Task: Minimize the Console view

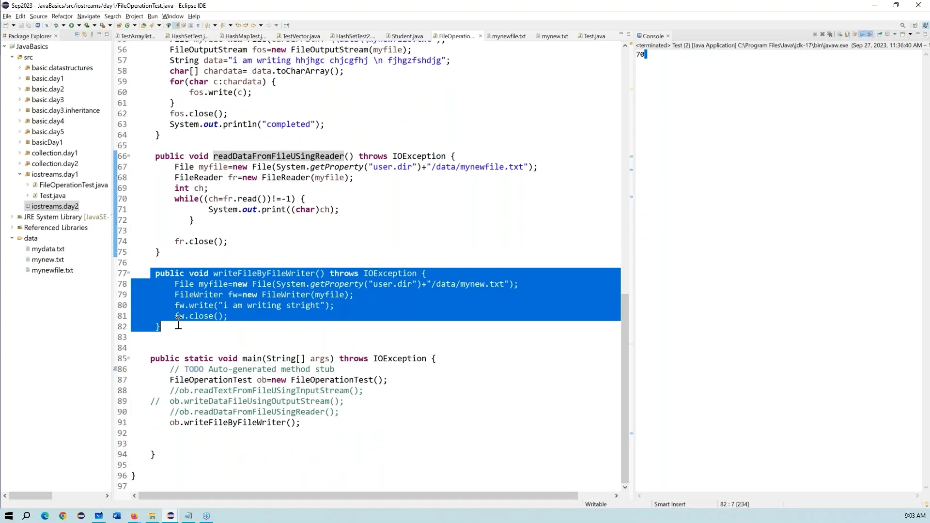Action: pyautogui.click(x=918, y=34)
